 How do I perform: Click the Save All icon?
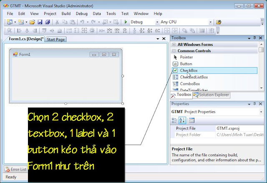48,22
